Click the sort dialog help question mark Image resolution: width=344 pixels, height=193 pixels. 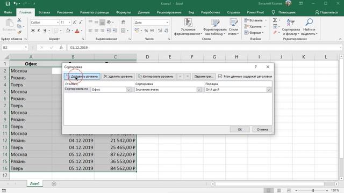[x=256, y=66]
